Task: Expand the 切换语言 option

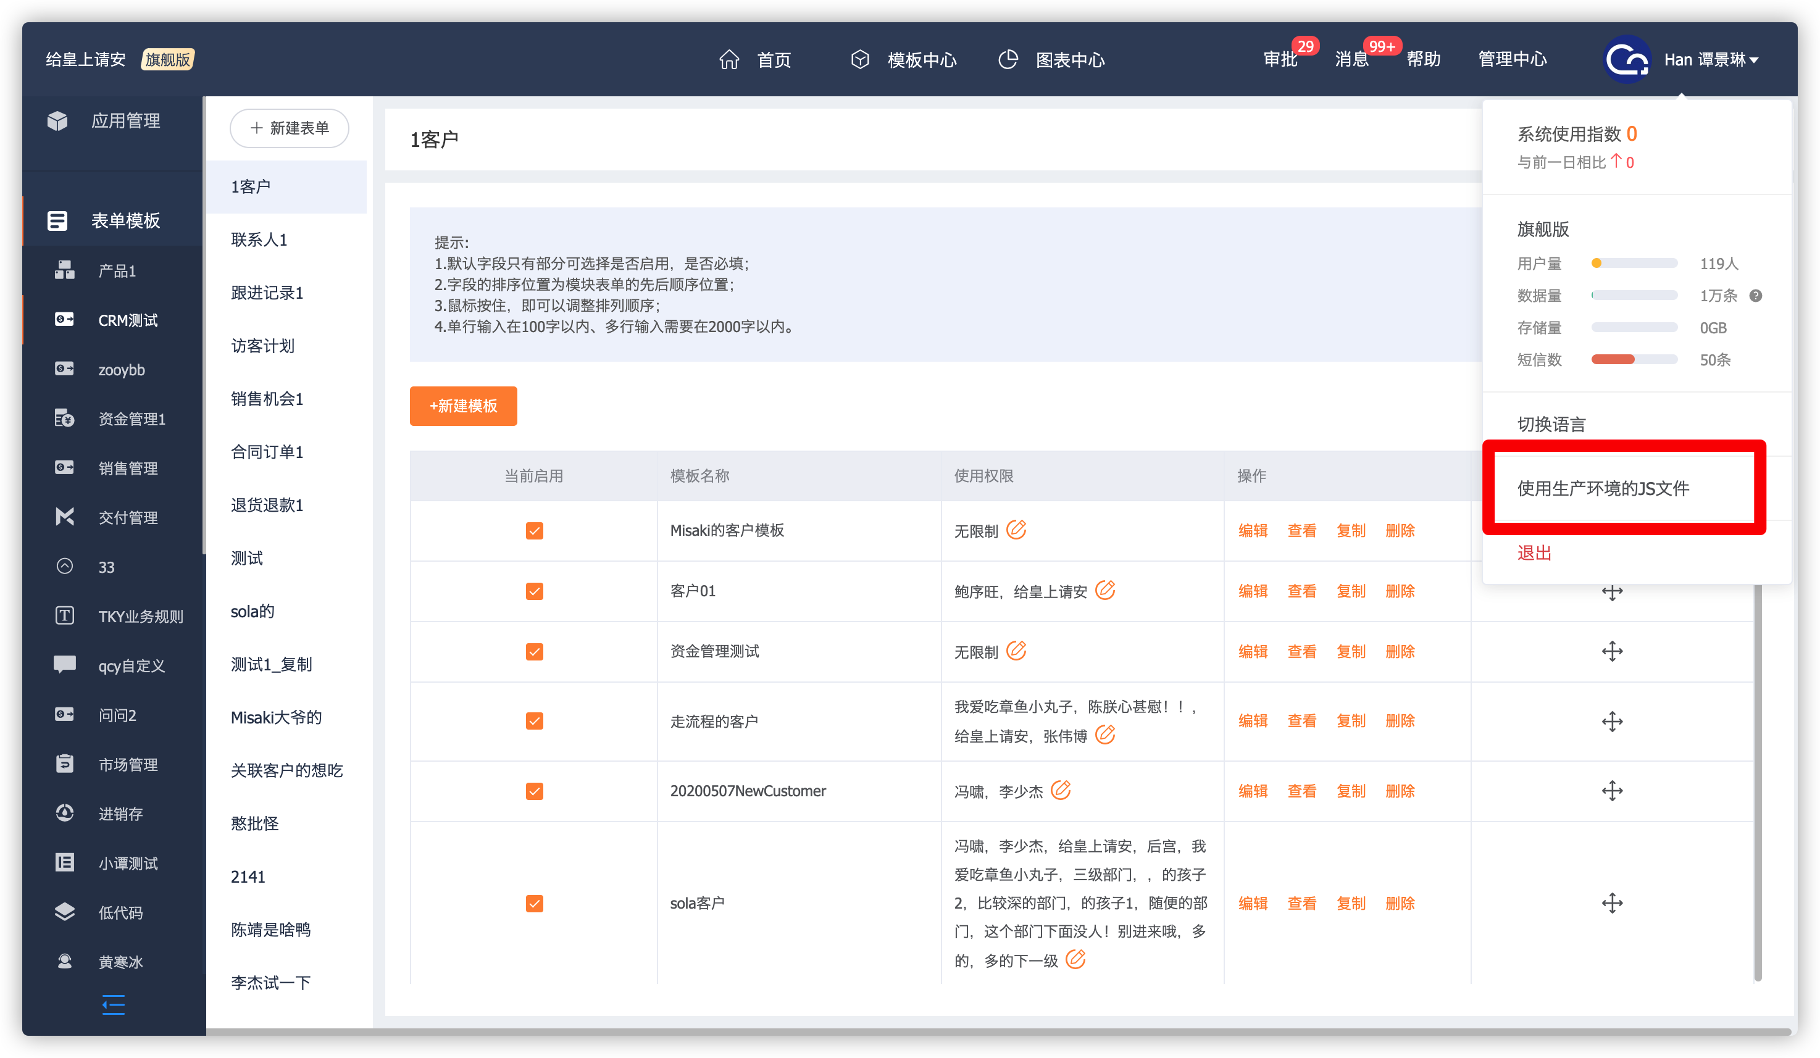Action: (x=1551, y=425)
